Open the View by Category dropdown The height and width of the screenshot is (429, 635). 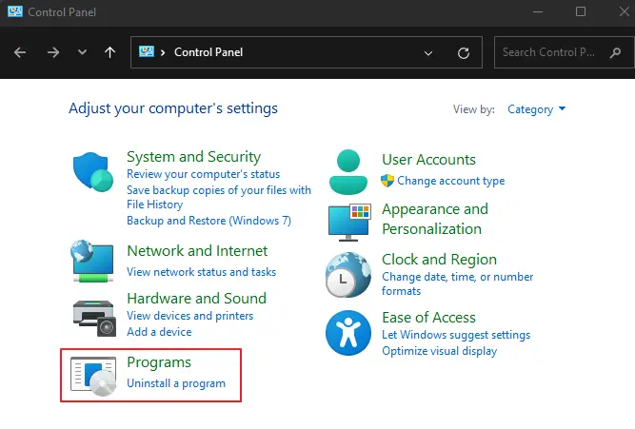coord(536,109)
